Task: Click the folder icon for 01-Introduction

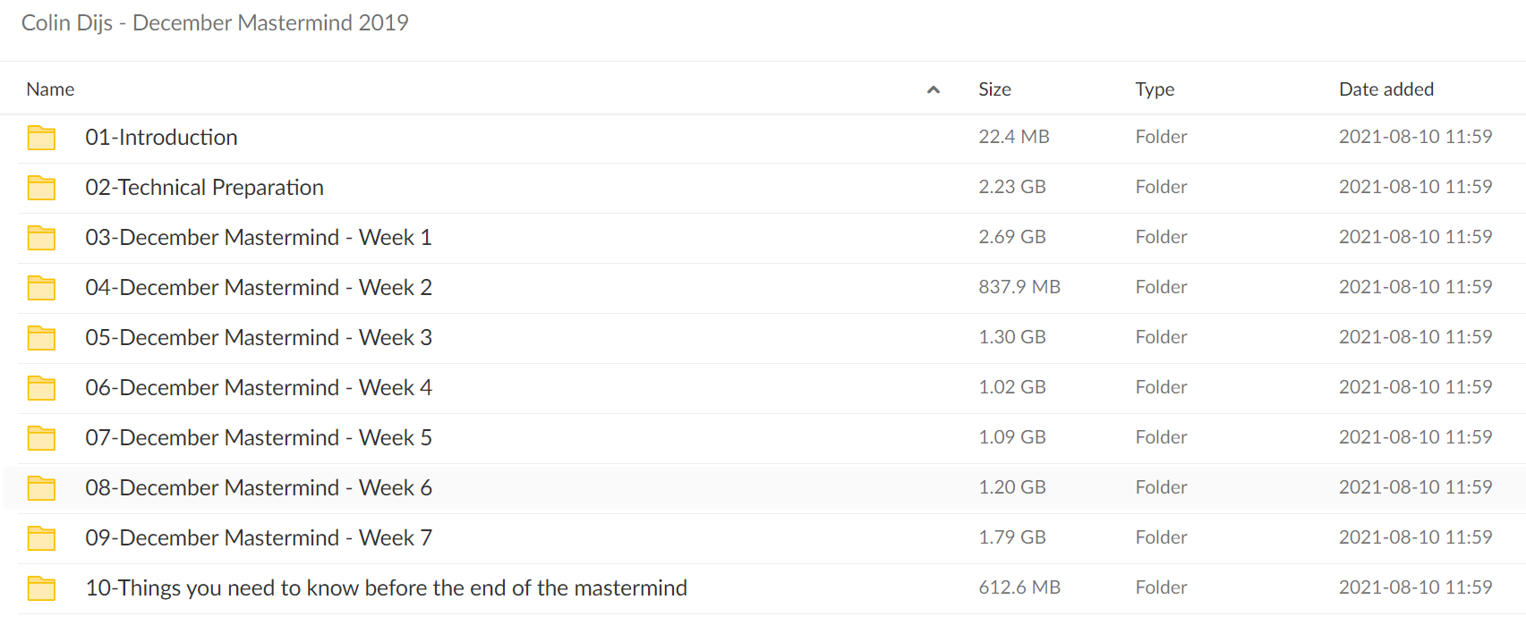Action: click(41, 138)
